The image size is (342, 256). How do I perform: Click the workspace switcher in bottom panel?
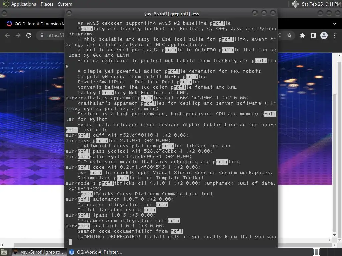tap(316, 252)
